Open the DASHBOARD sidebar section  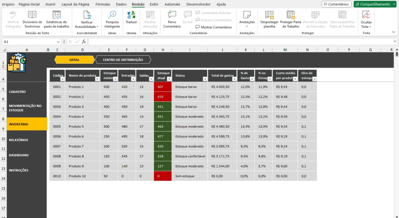pyautogui.click(x=19, y=155)
